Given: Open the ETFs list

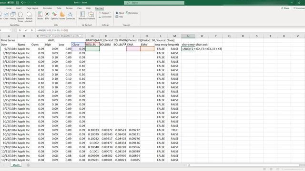Looking at the screenshot, I should pos(47,16).
